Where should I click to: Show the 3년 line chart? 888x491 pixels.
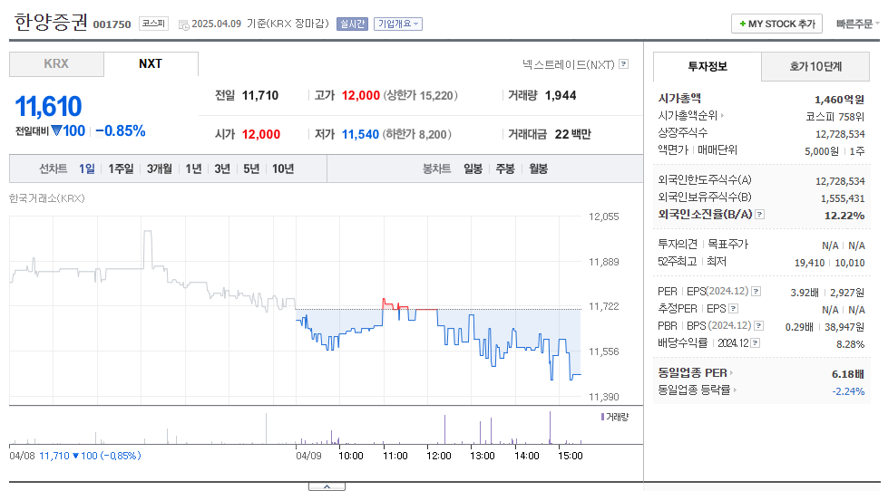(222, 168)
